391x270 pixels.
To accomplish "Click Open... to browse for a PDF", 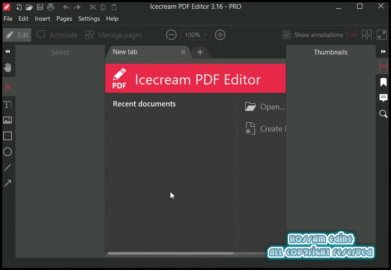I will [265, 106].
